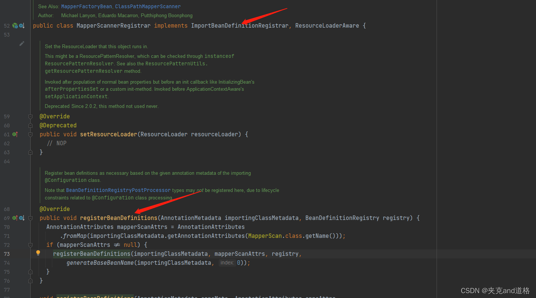Click generateBaseBeanName on line 74
This screenshot has width=536, height=298.
(100, 263)
